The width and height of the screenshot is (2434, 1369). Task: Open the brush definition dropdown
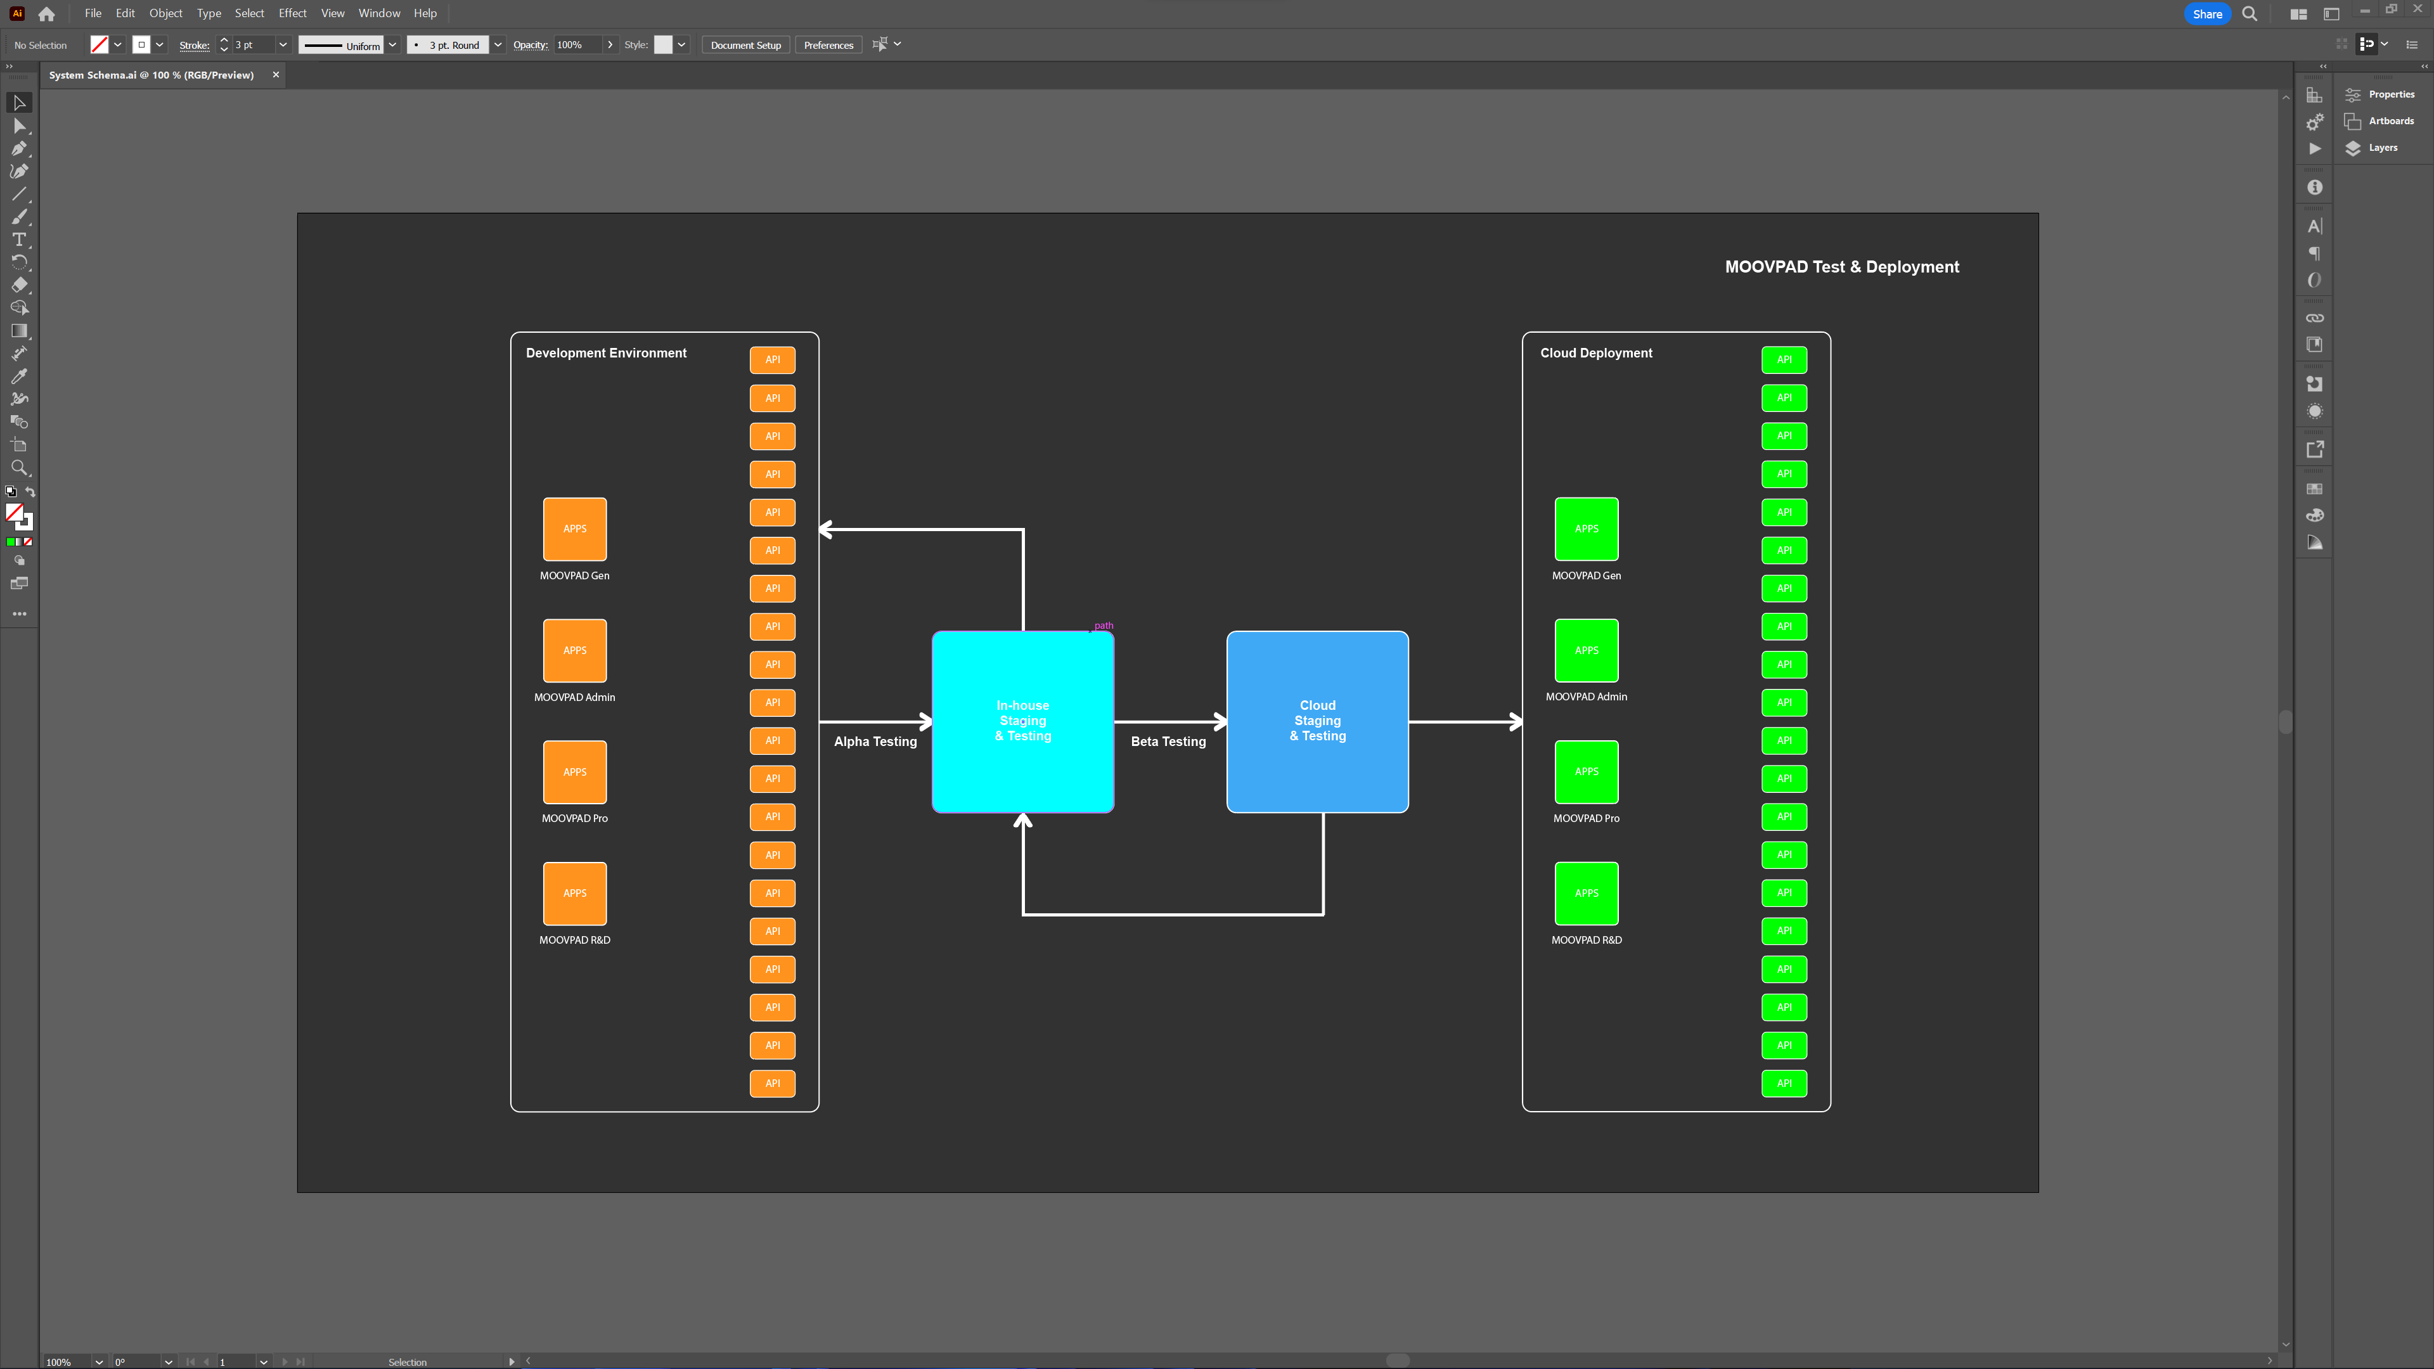(497, 44)
